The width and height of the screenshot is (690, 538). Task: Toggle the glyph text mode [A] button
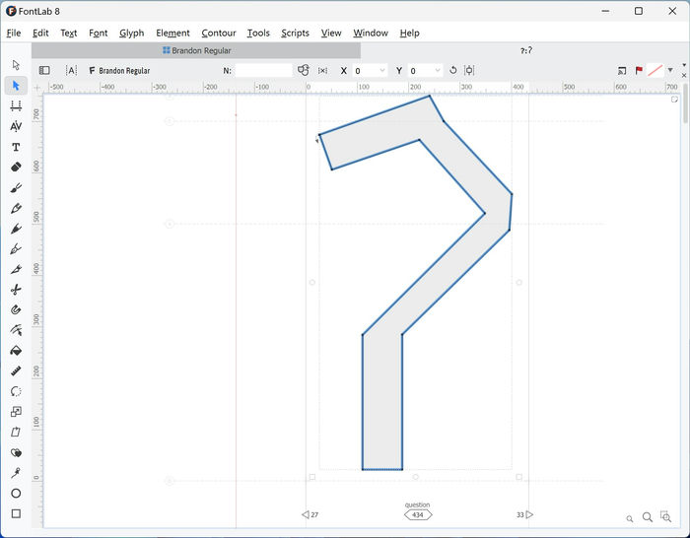(x=71, y=70)
